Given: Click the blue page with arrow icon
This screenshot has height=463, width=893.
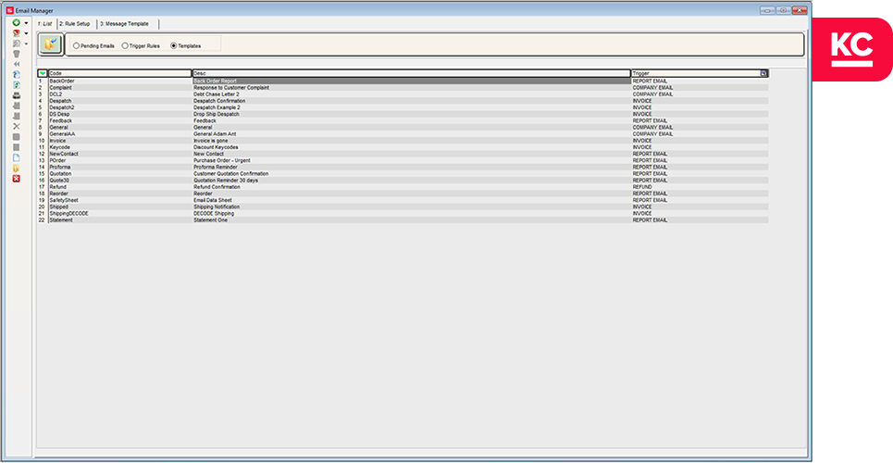Looking at the screenshot, I should [x=17, y=75].
